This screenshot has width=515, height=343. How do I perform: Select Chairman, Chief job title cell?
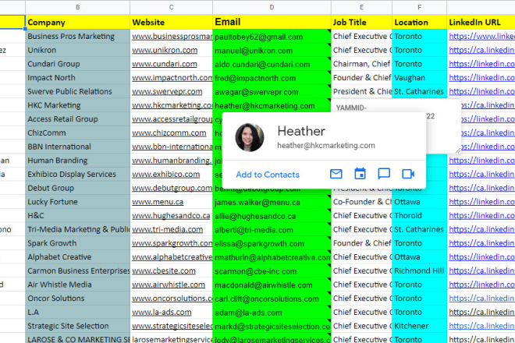pyautogui.click(x=361, y=64)
